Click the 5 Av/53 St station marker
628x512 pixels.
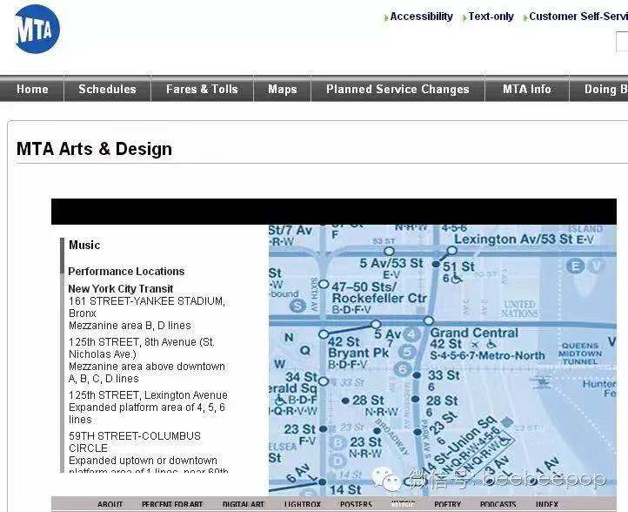[389, 252]
